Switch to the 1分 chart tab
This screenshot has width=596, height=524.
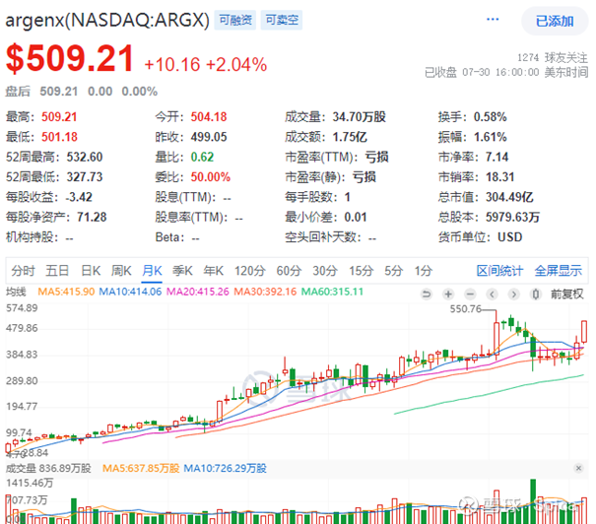424,271
